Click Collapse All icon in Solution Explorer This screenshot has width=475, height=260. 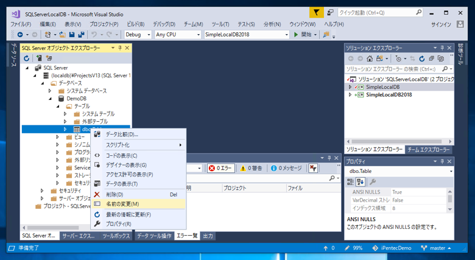point(431,58)
